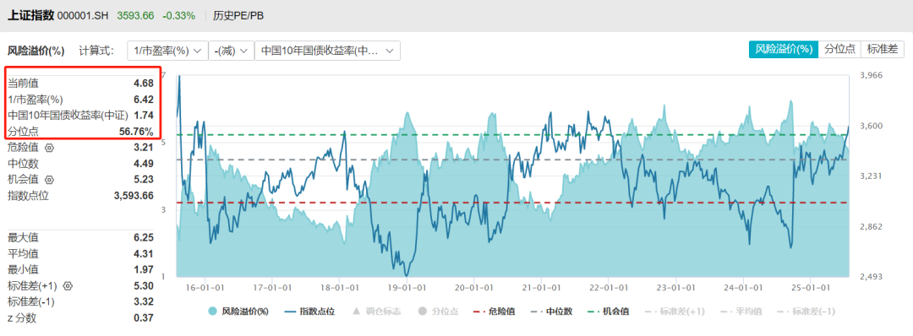
Task: Click 最小值 value 1.97
Action: coord(143,270)
